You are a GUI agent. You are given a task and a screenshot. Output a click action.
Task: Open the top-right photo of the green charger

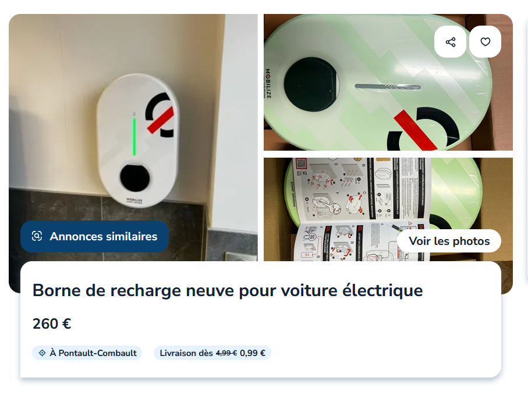388,82
